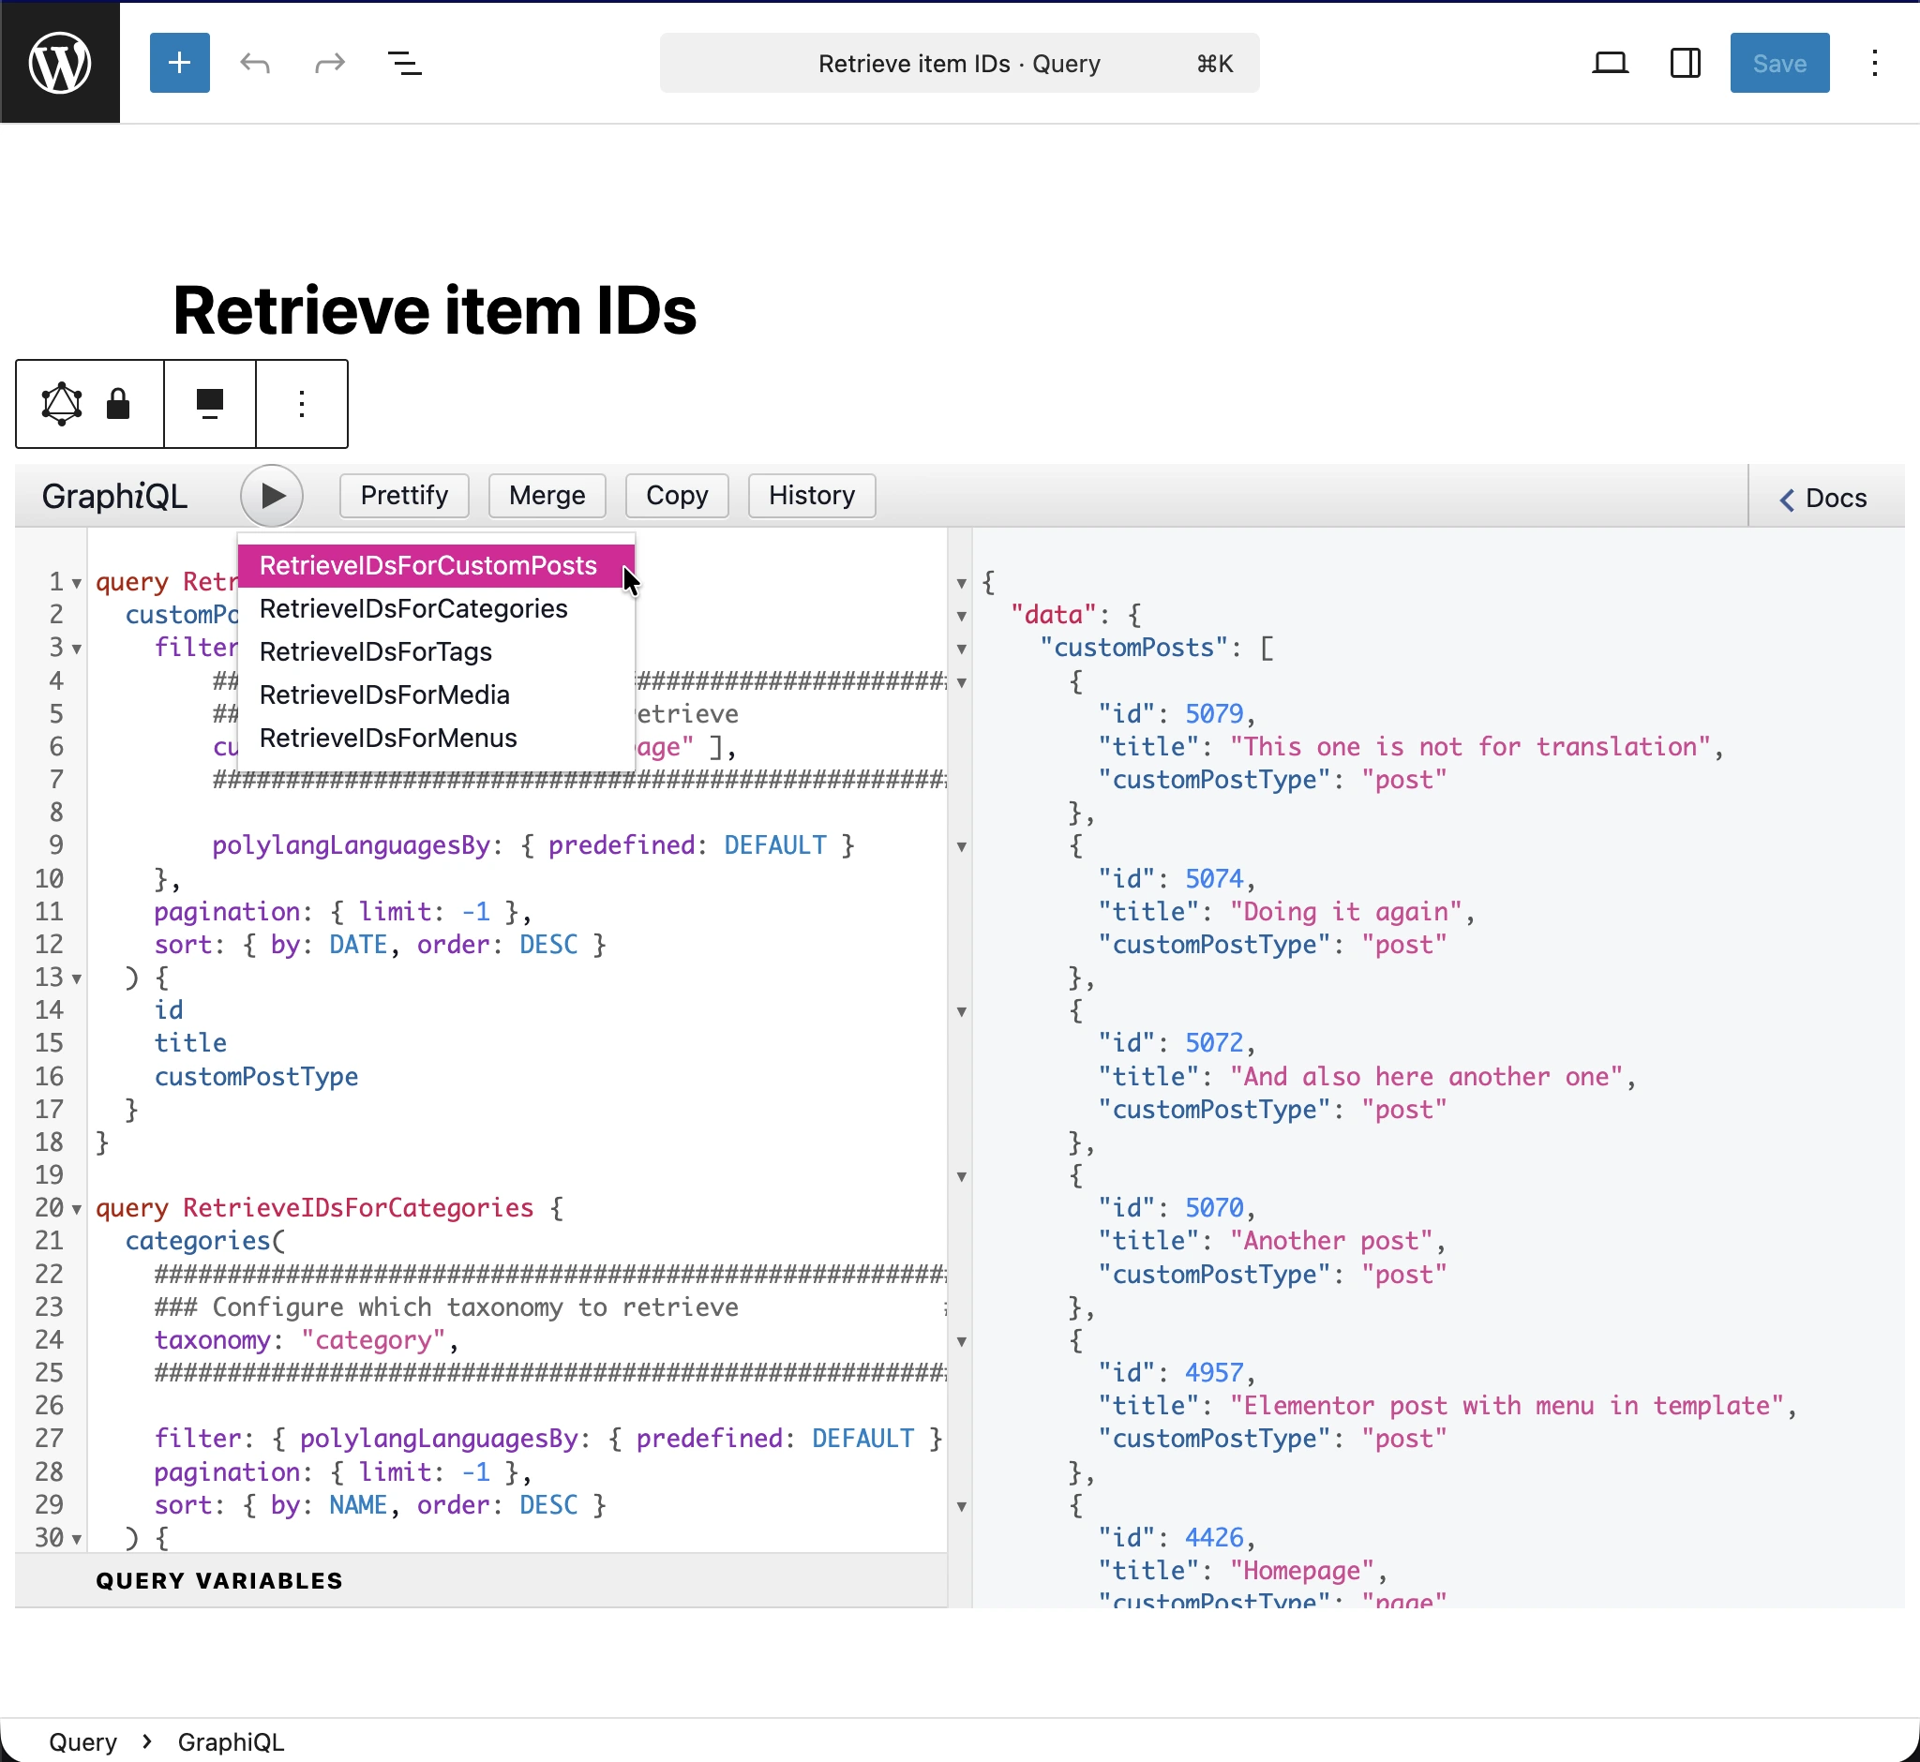Open the command palette search field
The width and height of the screenshot is (1920, 1762).
[958, 63]
